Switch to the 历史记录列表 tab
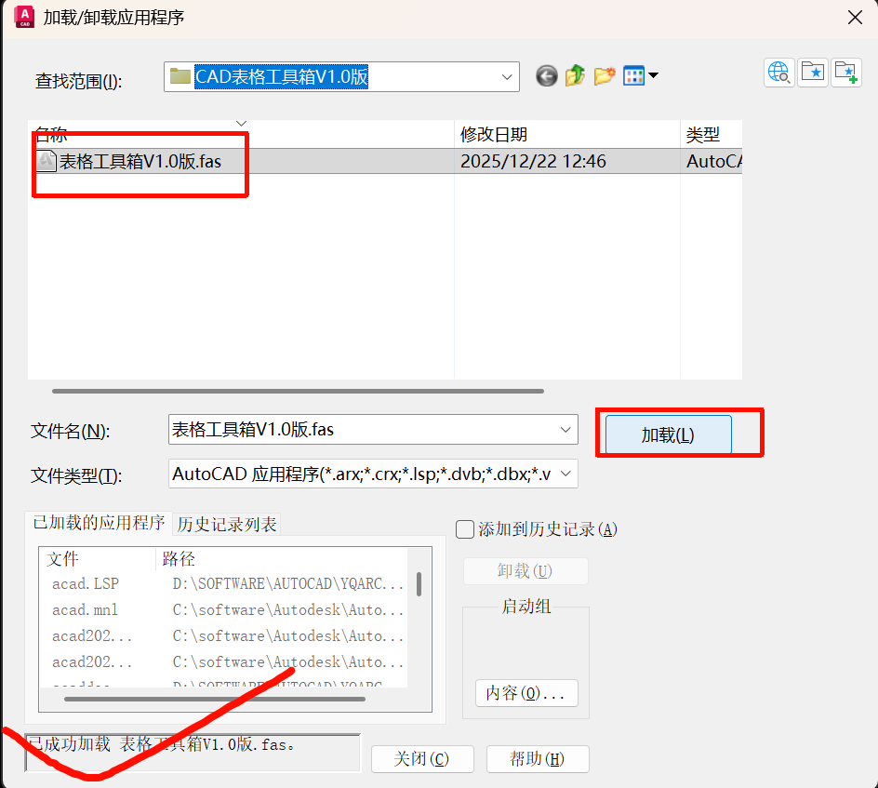 click(227, 525)
